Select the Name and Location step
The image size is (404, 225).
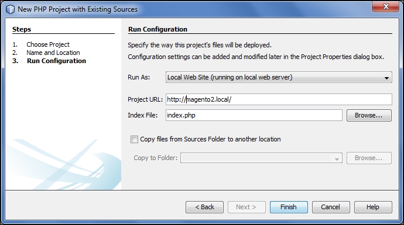tap(53, 53)
